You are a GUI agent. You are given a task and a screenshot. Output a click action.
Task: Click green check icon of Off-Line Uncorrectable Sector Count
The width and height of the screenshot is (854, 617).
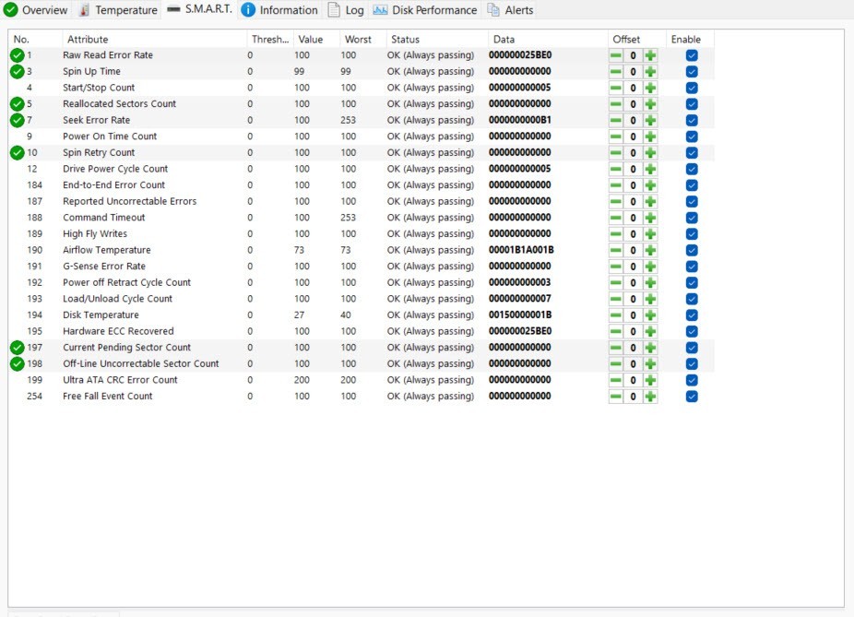[18, 363]
